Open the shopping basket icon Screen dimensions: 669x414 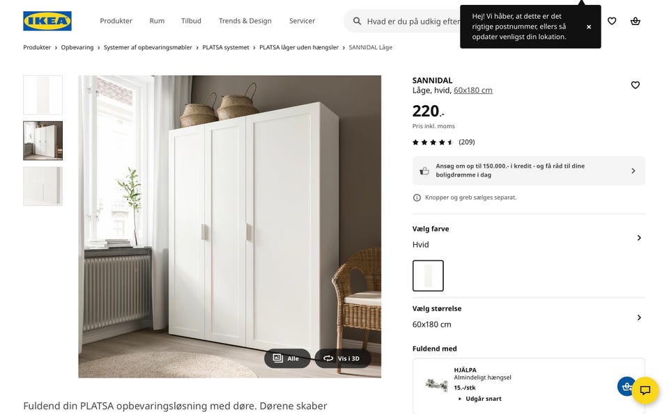click(x=636, y=21)
